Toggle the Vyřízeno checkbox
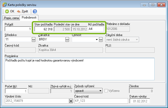Image resolution: width=168 pixels, height=108 pixels. [106, 91]
